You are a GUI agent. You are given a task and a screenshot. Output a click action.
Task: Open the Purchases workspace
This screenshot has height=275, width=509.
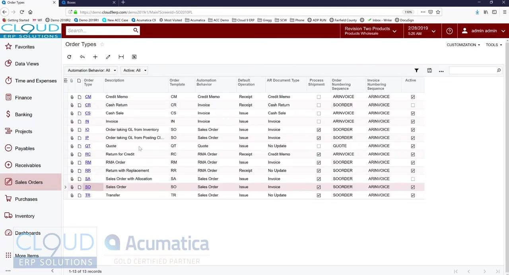26,199
